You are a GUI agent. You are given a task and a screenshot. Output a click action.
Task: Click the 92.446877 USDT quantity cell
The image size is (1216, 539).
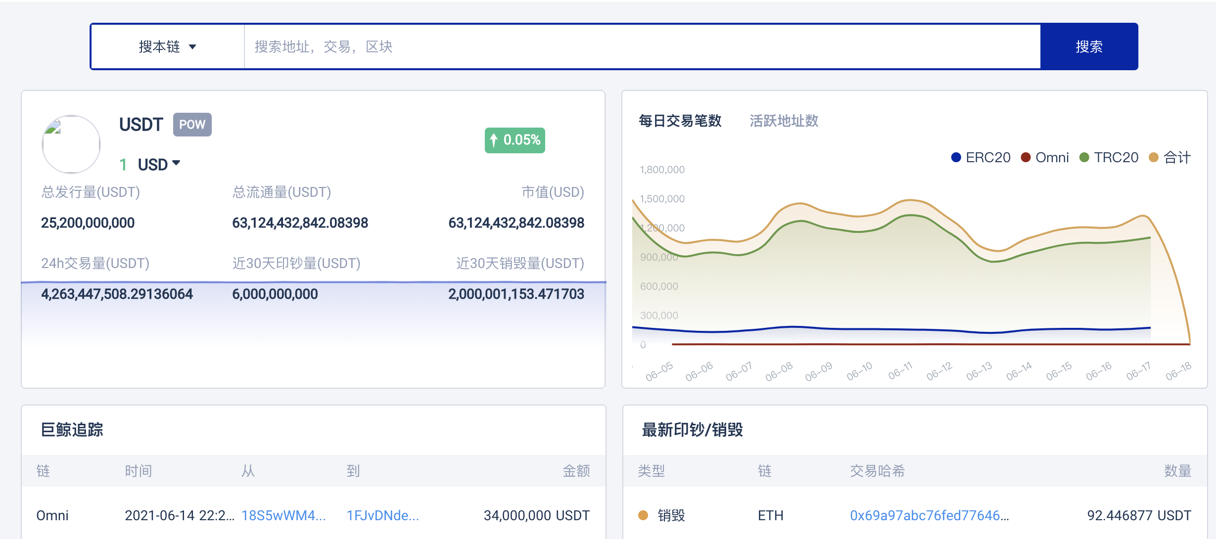pyautogui.click(x=1139, y=515)
